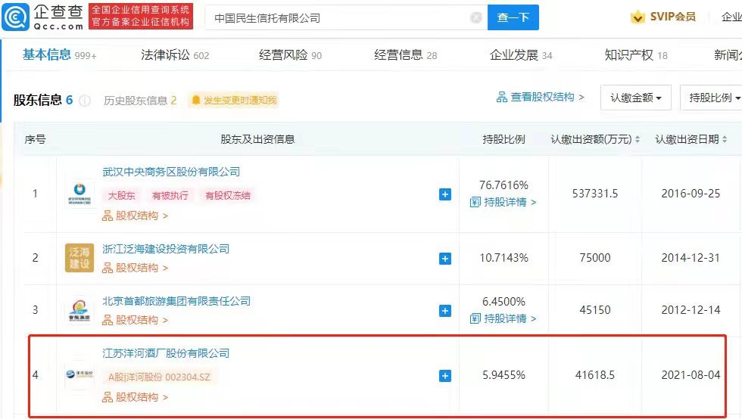Click the 有股权冻结 tag
Viewport: 742px width, 419px height.
[x=228, y=196]
